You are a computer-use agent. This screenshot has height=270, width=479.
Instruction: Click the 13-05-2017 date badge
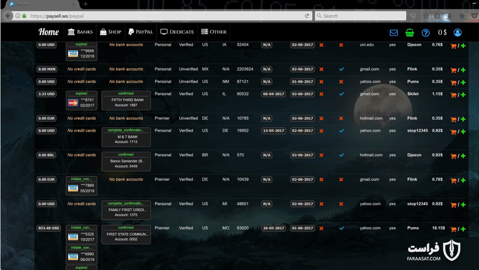[x=273, y=131]
